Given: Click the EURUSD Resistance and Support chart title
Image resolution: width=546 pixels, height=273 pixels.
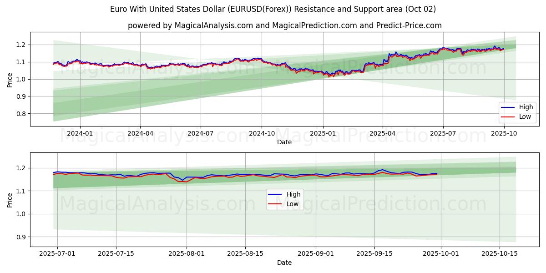Looking at the screenshot, I should (x=273, y=9).
